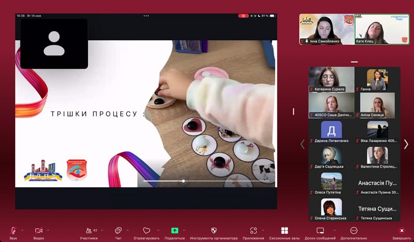The height and width of the screenshot is (242, 414).
Task: Unmute the microphone using Звук icon
Action: tap(13, 231)
